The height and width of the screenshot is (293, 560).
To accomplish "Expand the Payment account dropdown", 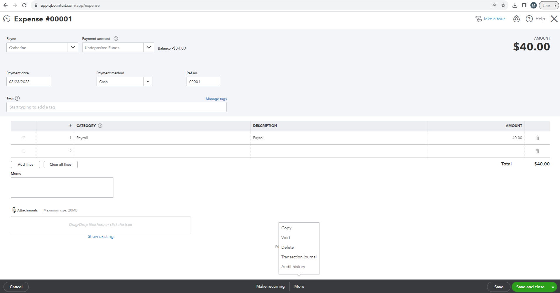I will point(149,47).
